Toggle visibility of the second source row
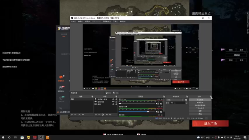This screenshot has height=140, width=249. point(113,102)
